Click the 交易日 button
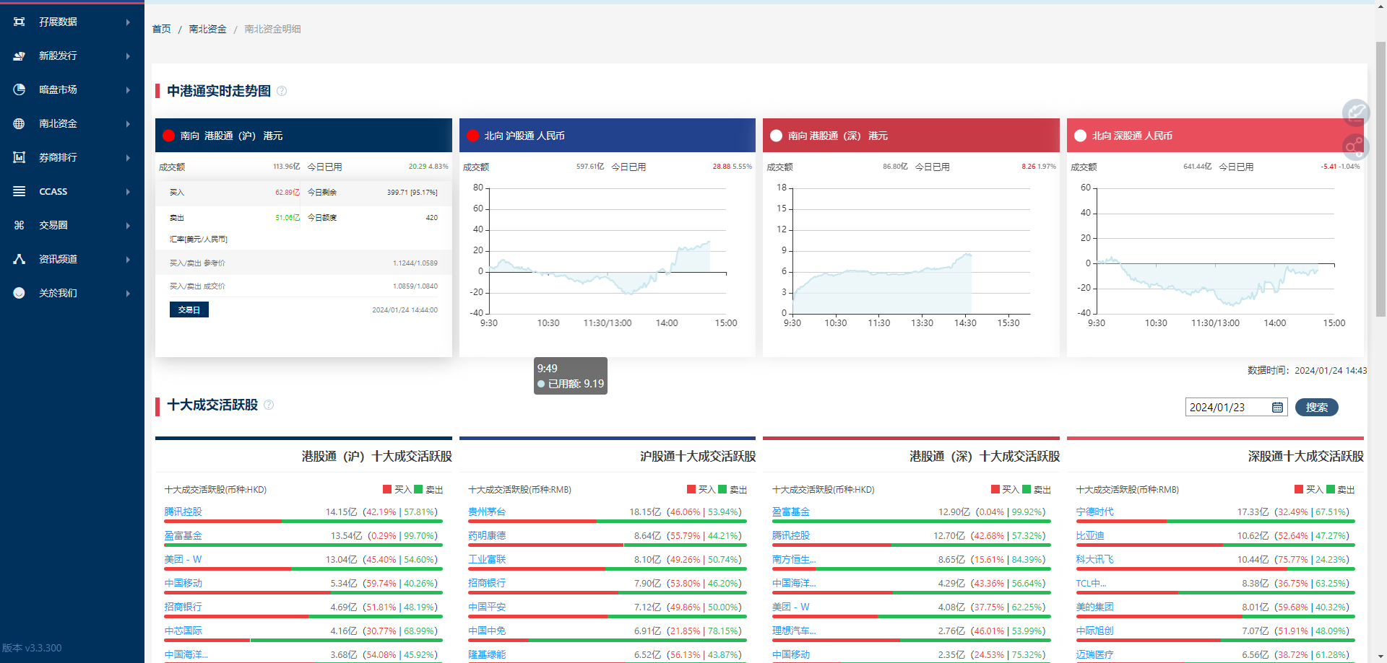The image size is (1387, 663). point(189,309)
